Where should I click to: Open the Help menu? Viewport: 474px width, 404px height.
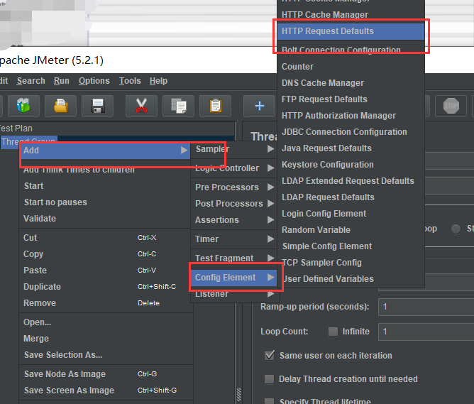[158, 81]
